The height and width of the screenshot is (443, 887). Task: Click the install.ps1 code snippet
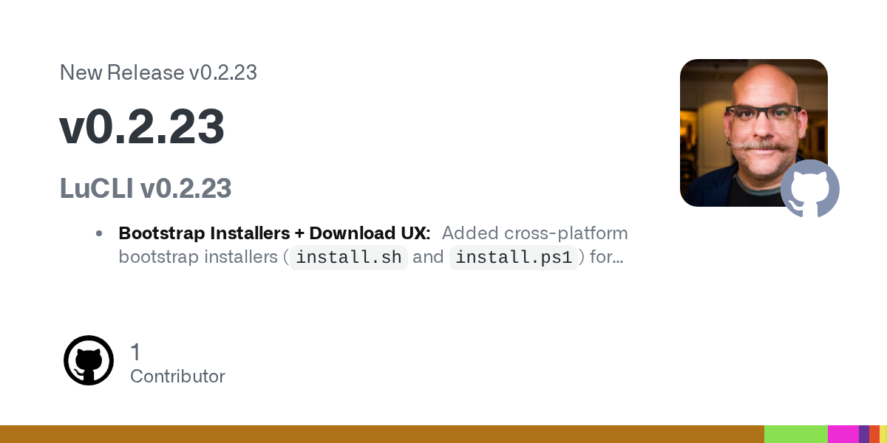513,257
